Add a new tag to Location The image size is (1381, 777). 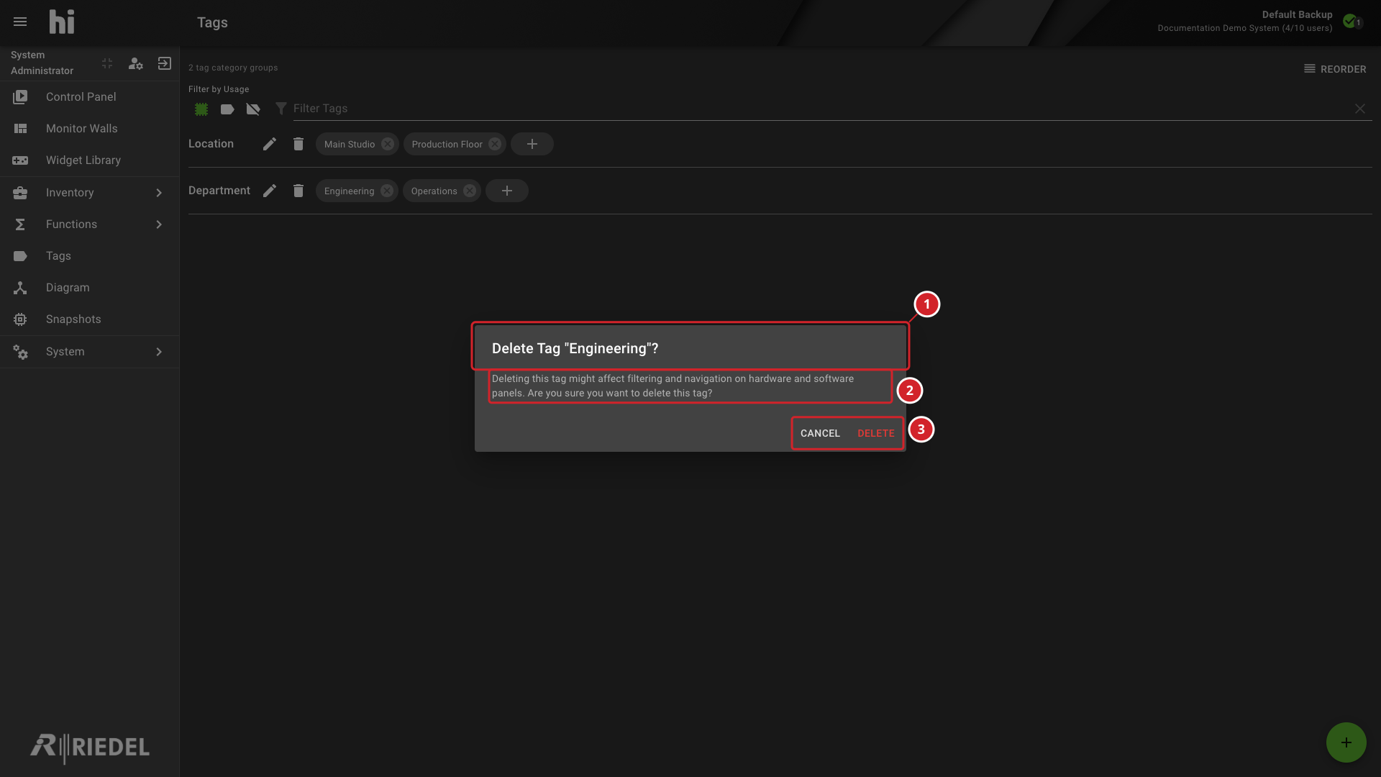pyautogui.click(x=532, y=144)
